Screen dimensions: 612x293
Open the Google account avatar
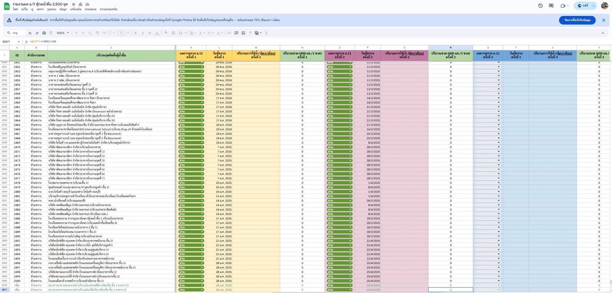[x=604, y=6]
